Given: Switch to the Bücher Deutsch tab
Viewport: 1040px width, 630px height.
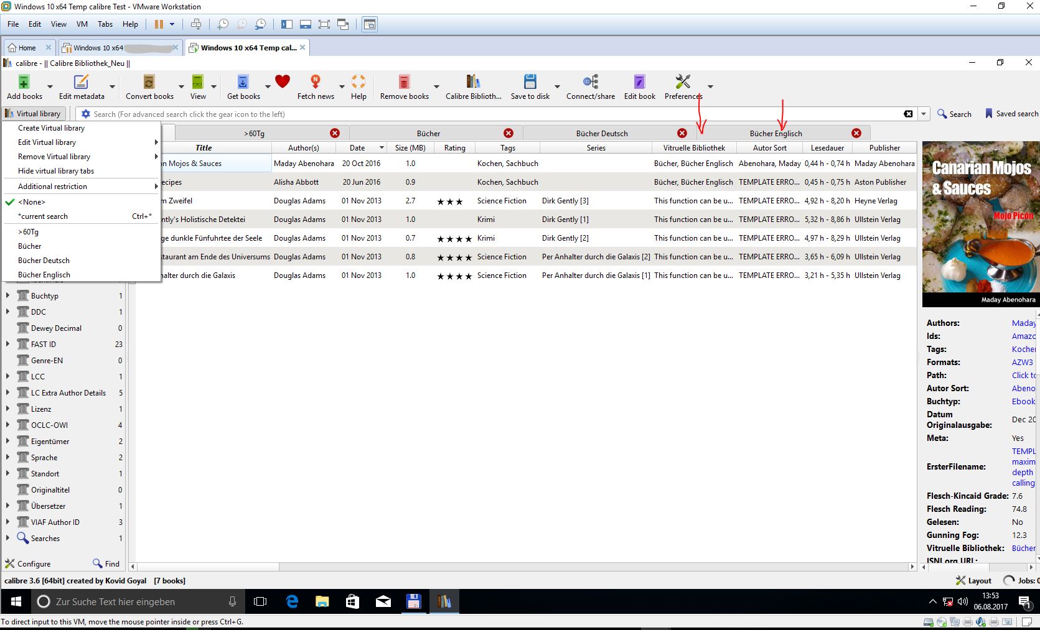Looking at the screenshot, I should click(602, 133).
